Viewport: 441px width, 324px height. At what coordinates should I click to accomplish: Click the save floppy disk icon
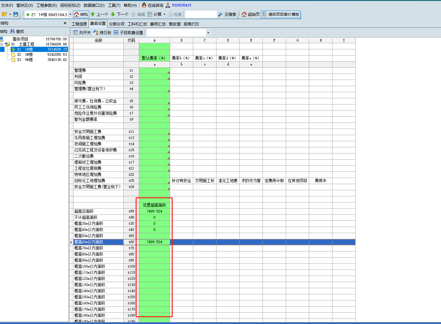point(16,14)
